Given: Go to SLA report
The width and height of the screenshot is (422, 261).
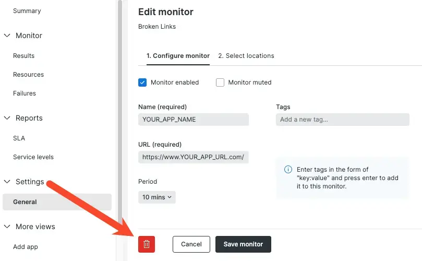Looking at the screenshot, I should (19, 138).
